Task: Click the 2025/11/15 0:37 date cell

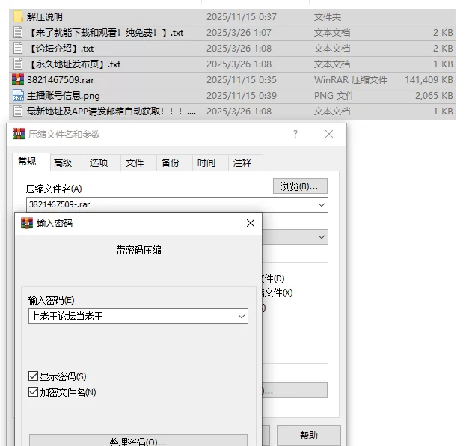Action: 242,17
